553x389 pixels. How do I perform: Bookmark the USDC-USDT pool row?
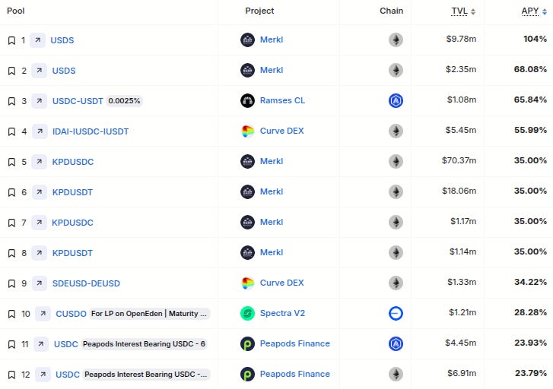[11, 101]
